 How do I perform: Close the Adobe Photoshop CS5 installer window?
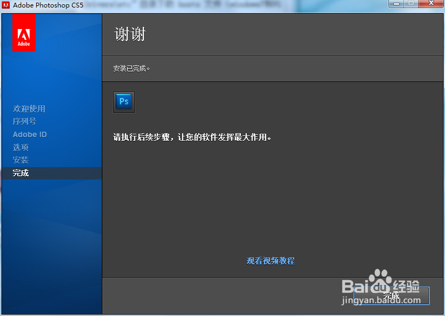(431, 4)
